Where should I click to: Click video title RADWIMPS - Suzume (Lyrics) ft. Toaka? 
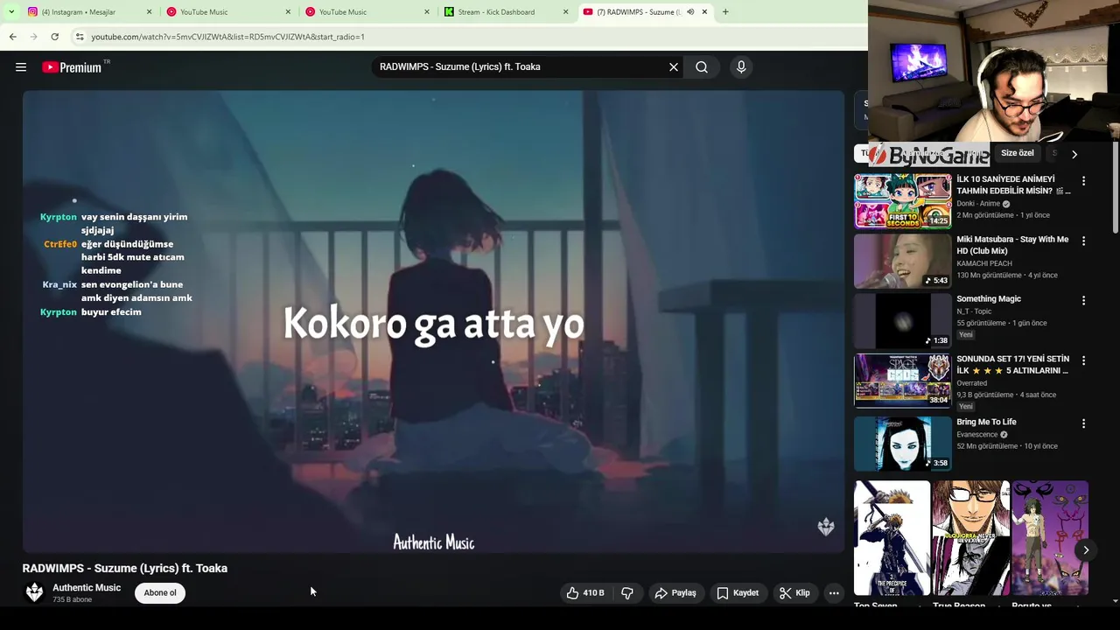pos(125,569)
